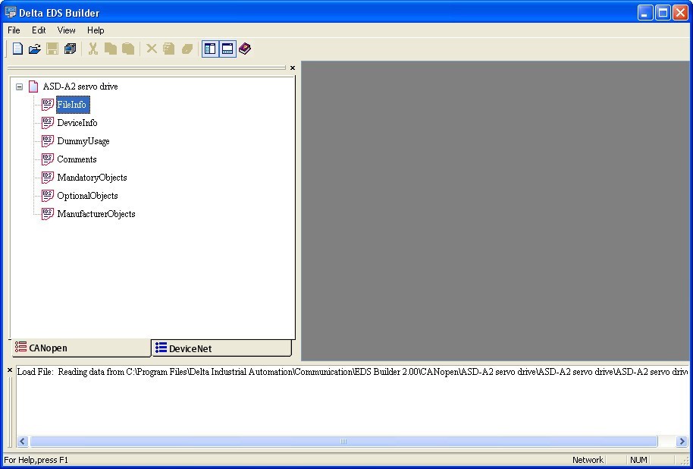The image size is (693, 469).
Task: Click the EDS icon beside DeviceInfo
Action: (48, 123)
